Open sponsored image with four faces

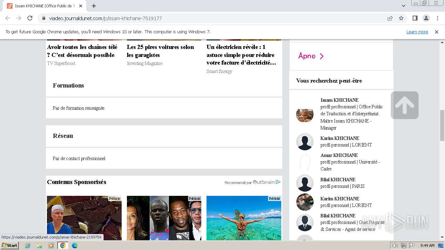(x=164, y=218)
